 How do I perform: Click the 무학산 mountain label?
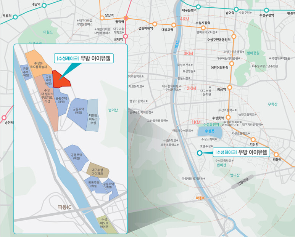click(272, 104)
